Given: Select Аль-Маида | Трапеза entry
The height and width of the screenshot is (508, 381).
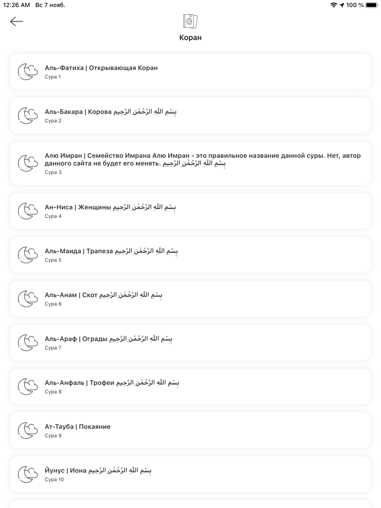Looking at the screenshot, I should point(190,255).
